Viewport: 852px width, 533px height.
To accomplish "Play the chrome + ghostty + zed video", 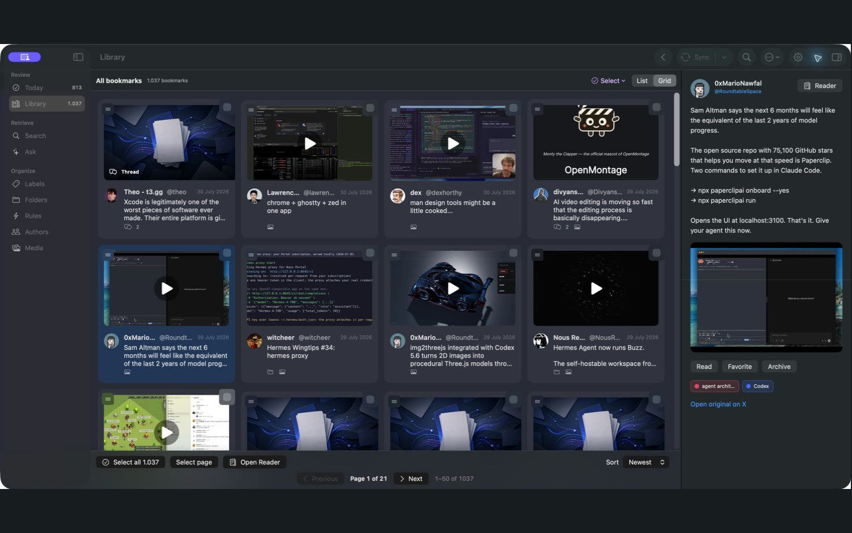I will [310, 143].
